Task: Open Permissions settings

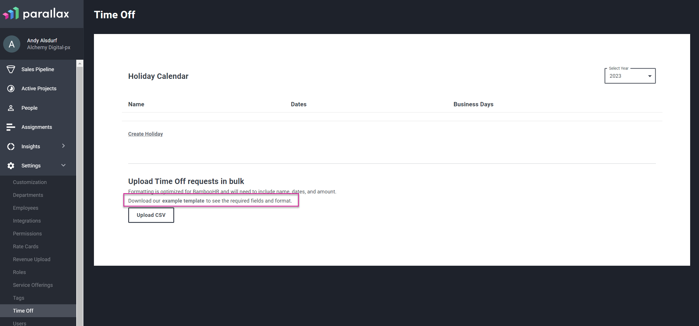Action: (27, 234)
